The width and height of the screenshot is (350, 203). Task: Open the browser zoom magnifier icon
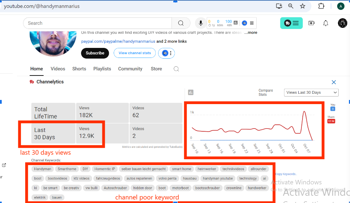(291, 6)
